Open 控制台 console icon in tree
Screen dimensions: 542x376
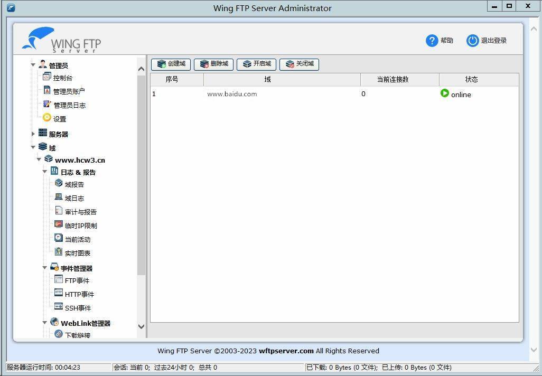(x=47, y=78)
